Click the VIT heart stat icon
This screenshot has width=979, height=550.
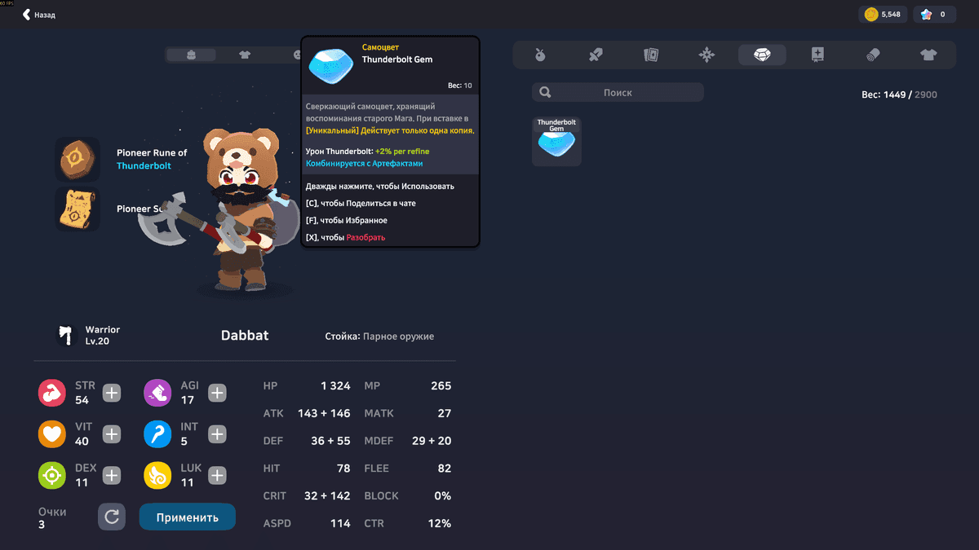(x=52, y=434)
